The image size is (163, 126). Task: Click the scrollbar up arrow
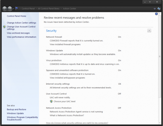pyautogui.click(x=160, y=14)
